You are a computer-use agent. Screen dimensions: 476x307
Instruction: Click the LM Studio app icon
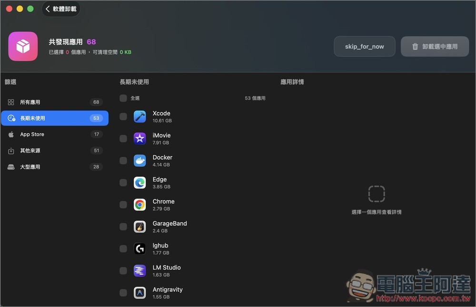coord(139,270)
